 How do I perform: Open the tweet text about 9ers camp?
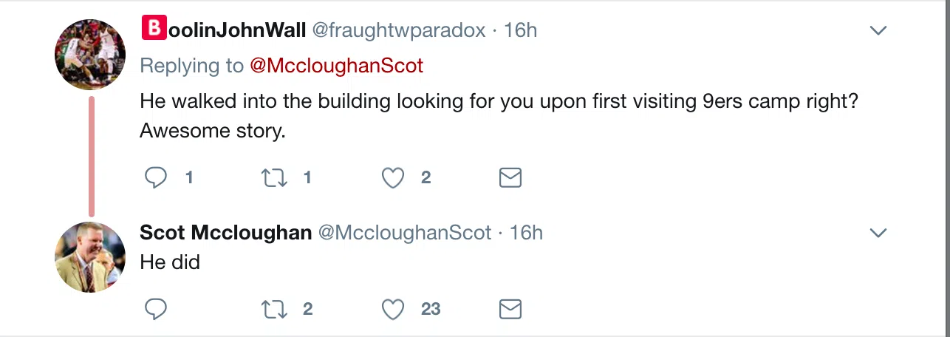(499, 101)
